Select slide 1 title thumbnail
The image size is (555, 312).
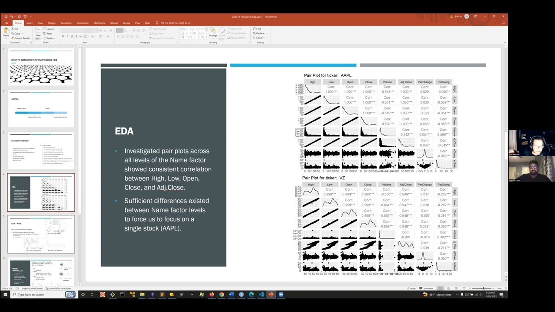[41, 68]
